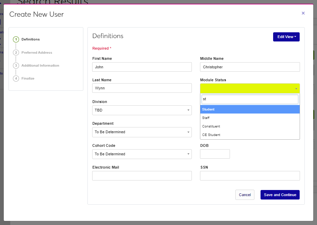Click the DOB date field
This screenshot has height=225, width=317.
[215, 154]
